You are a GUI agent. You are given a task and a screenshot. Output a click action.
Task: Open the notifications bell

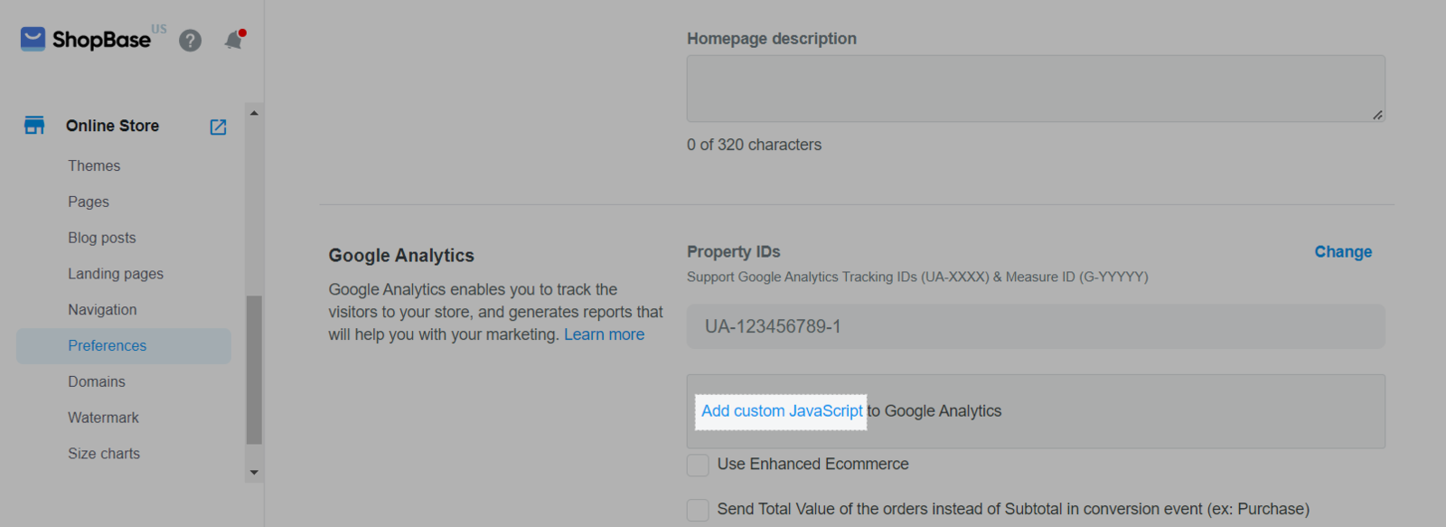[234, 40]
